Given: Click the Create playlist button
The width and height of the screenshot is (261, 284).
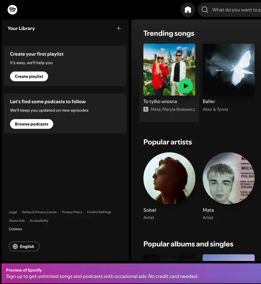Looking at the screenshot, I should pyautogui.click(x=29, y=77).
